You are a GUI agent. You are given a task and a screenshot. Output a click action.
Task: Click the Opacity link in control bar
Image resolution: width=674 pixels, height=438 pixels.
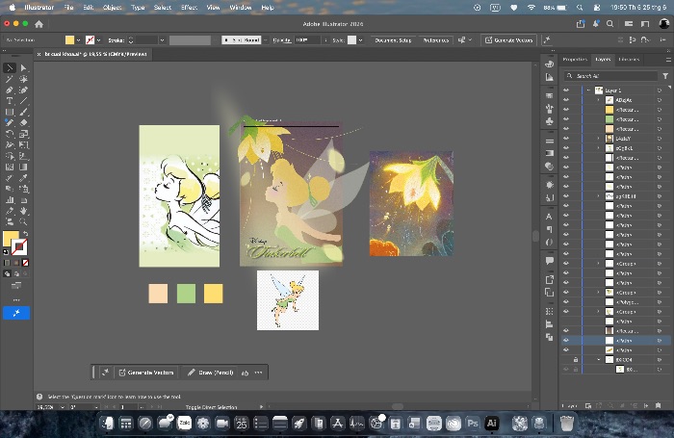click(282, 40)
